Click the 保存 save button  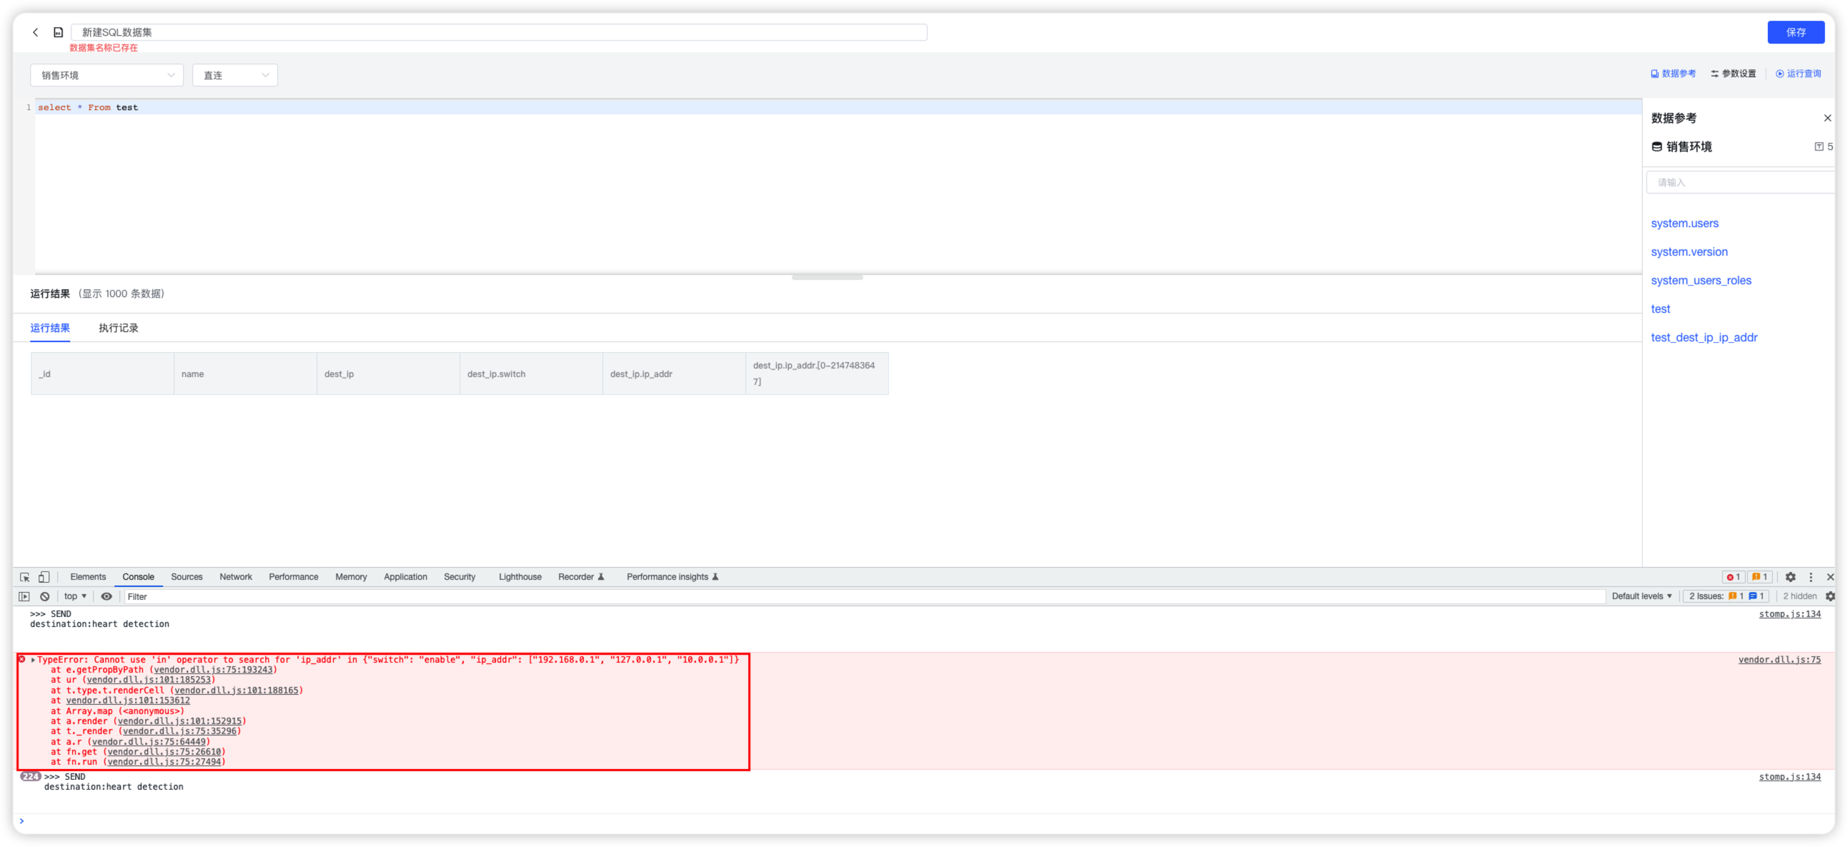[x=1796, y=32]
